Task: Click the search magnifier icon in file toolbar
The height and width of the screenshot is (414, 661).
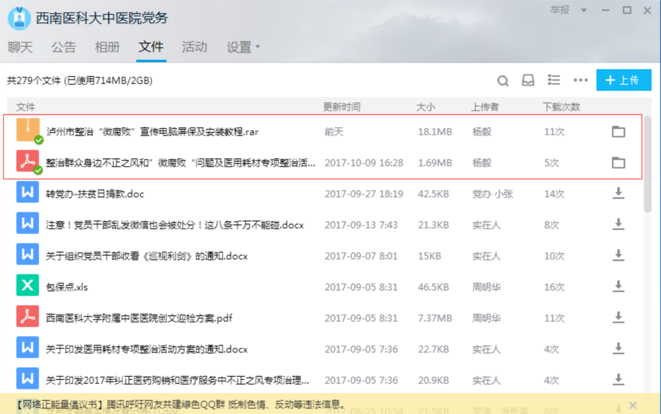Action: coord(502,81)
